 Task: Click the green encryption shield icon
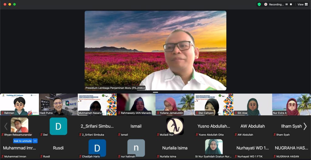click(x=259, y=4)
